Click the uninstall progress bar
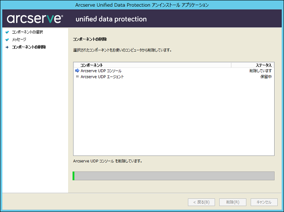 pyautogui.click(x=174, y=176)
